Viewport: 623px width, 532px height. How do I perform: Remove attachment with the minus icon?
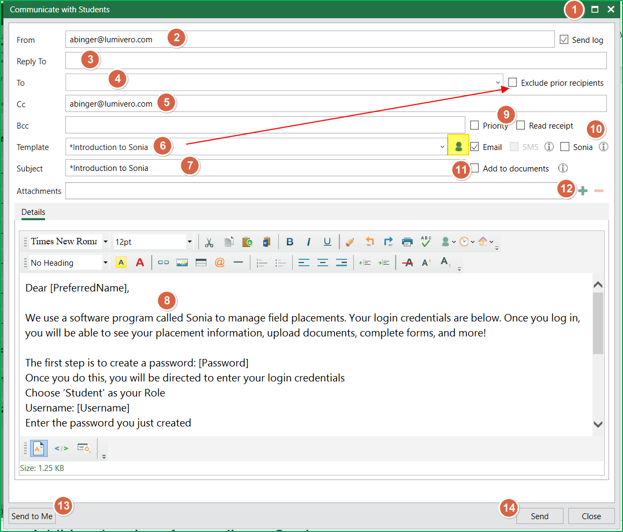(x=599, y=191)
